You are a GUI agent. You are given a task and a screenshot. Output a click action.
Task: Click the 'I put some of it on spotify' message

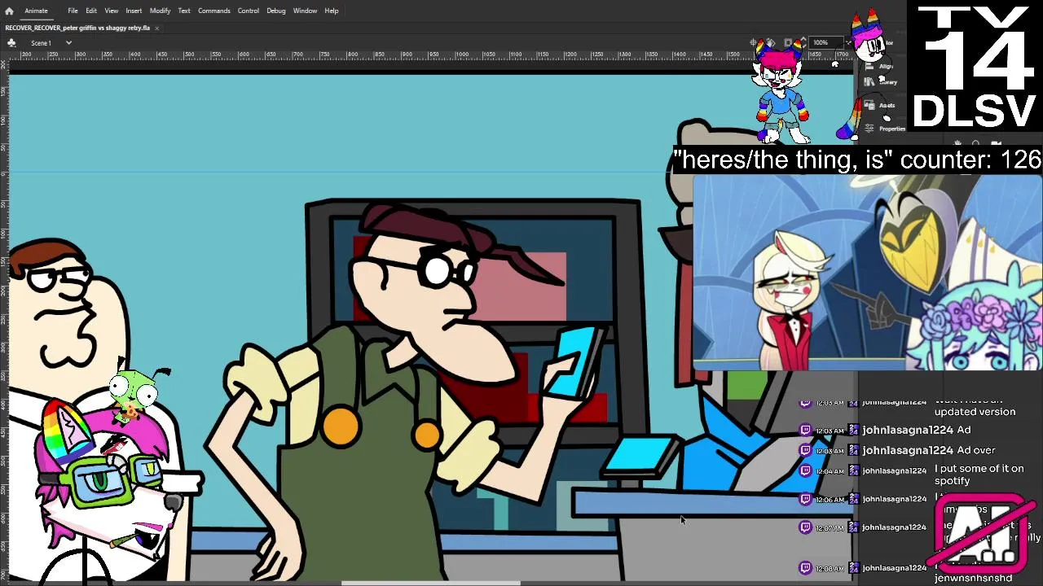click(x=979, y=474)
